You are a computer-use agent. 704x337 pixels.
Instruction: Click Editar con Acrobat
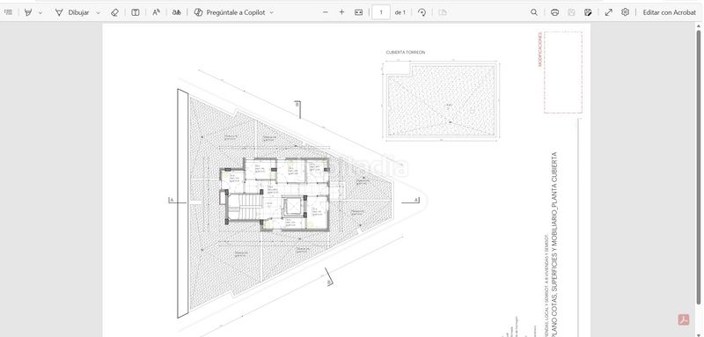(x=669, y=12)
